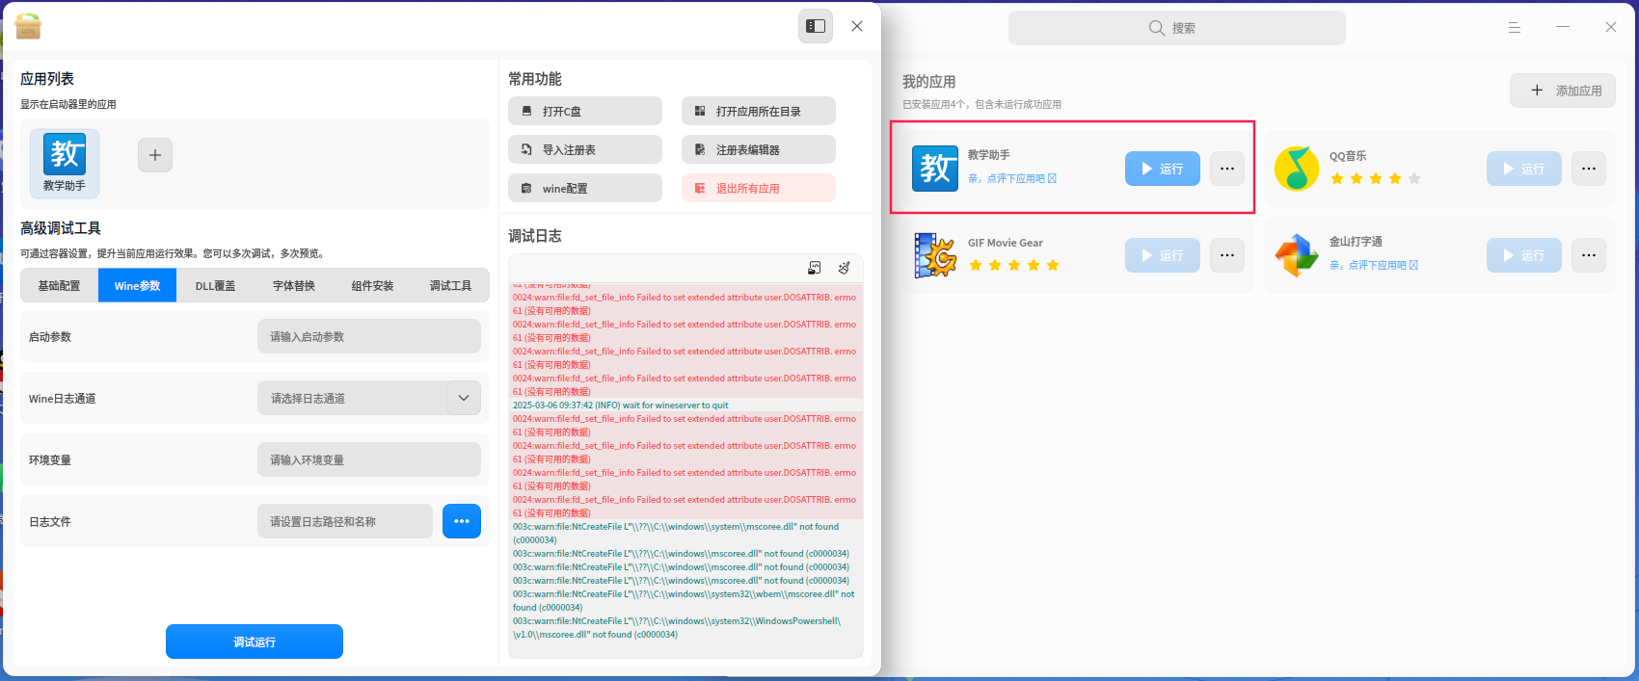The image size is (1639, 681).
Task: Select 教学助手 app in the application list
Action: click(65, 164)
